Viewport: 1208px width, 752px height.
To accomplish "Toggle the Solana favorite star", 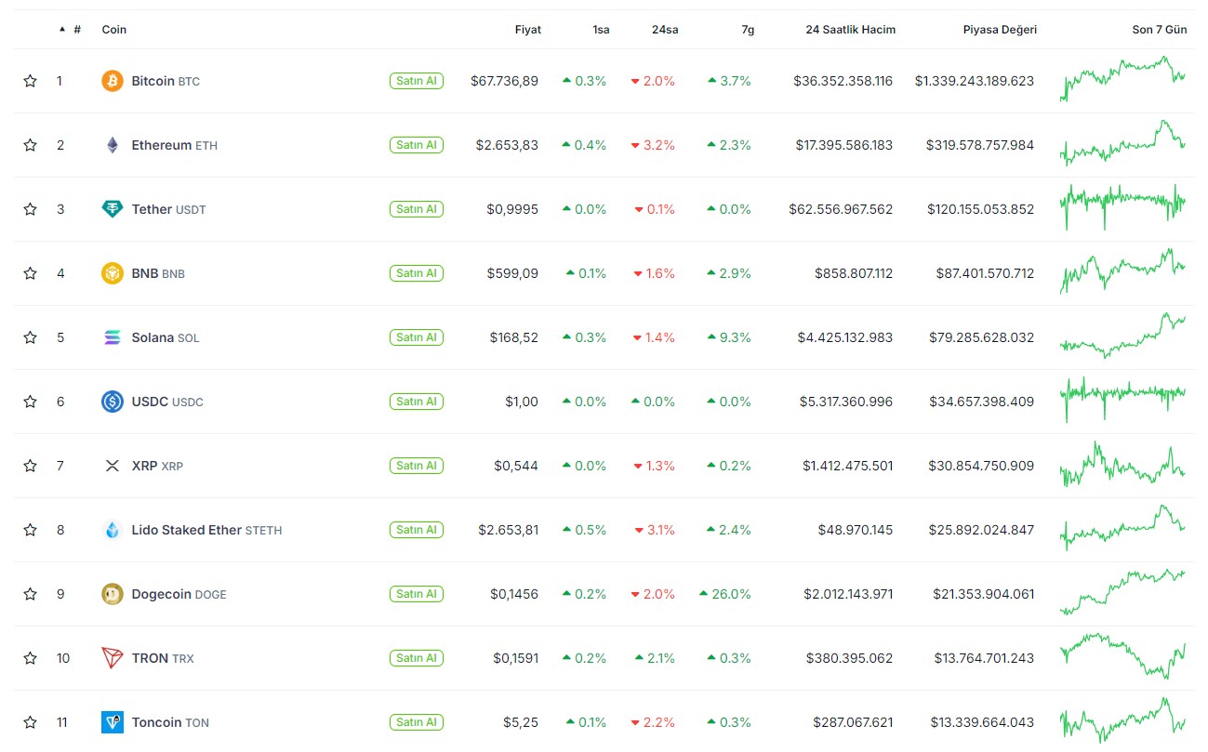I will point(30,337).
